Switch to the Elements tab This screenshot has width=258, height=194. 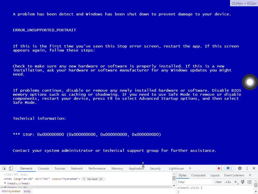[x=26, y=168]
